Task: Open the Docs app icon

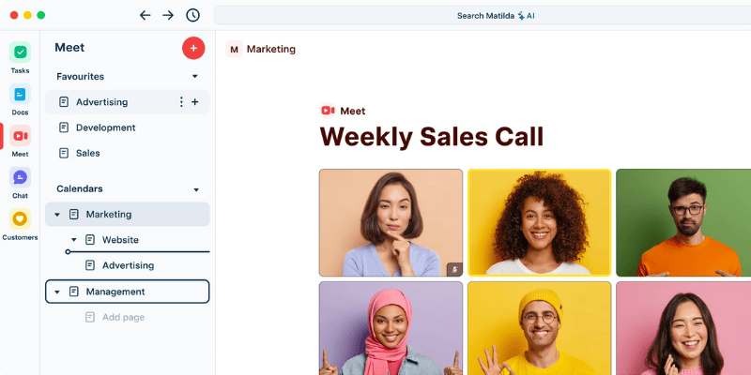Action: [x=20, y=94]
